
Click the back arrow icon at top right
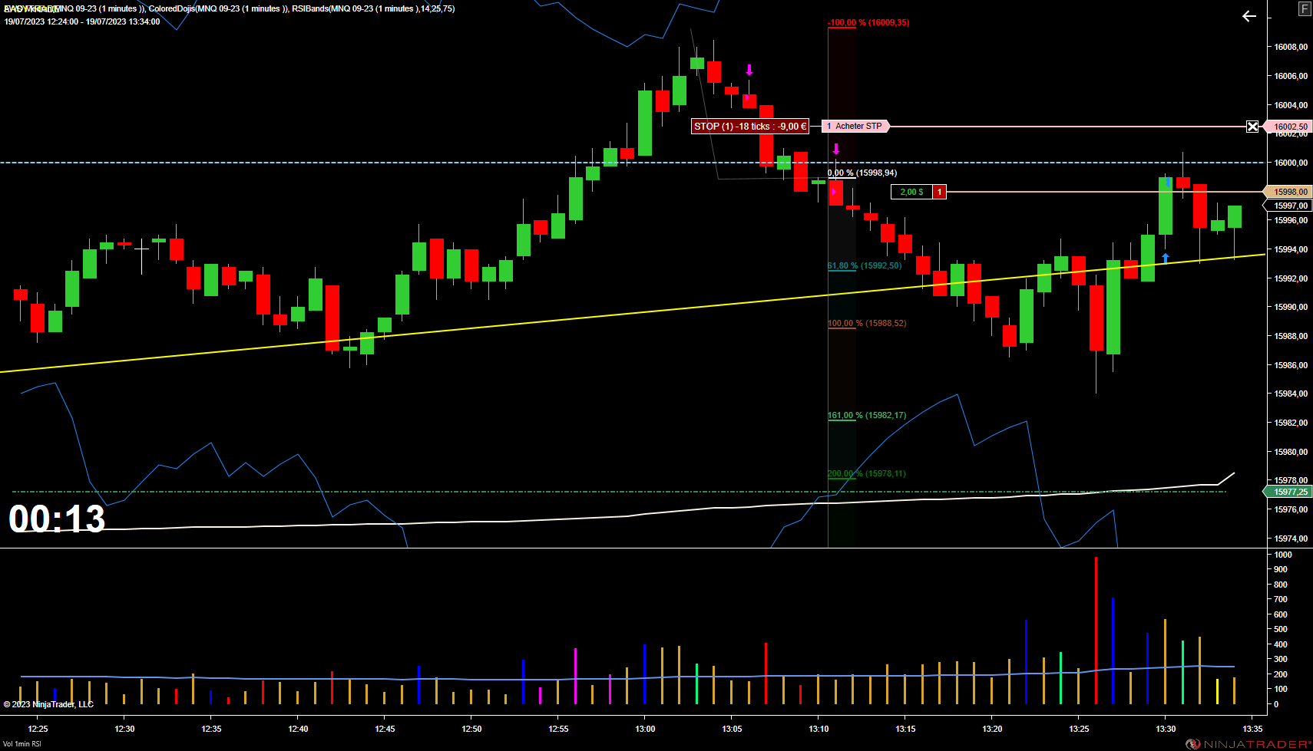pyautogui.click(x=1249, y=16)
